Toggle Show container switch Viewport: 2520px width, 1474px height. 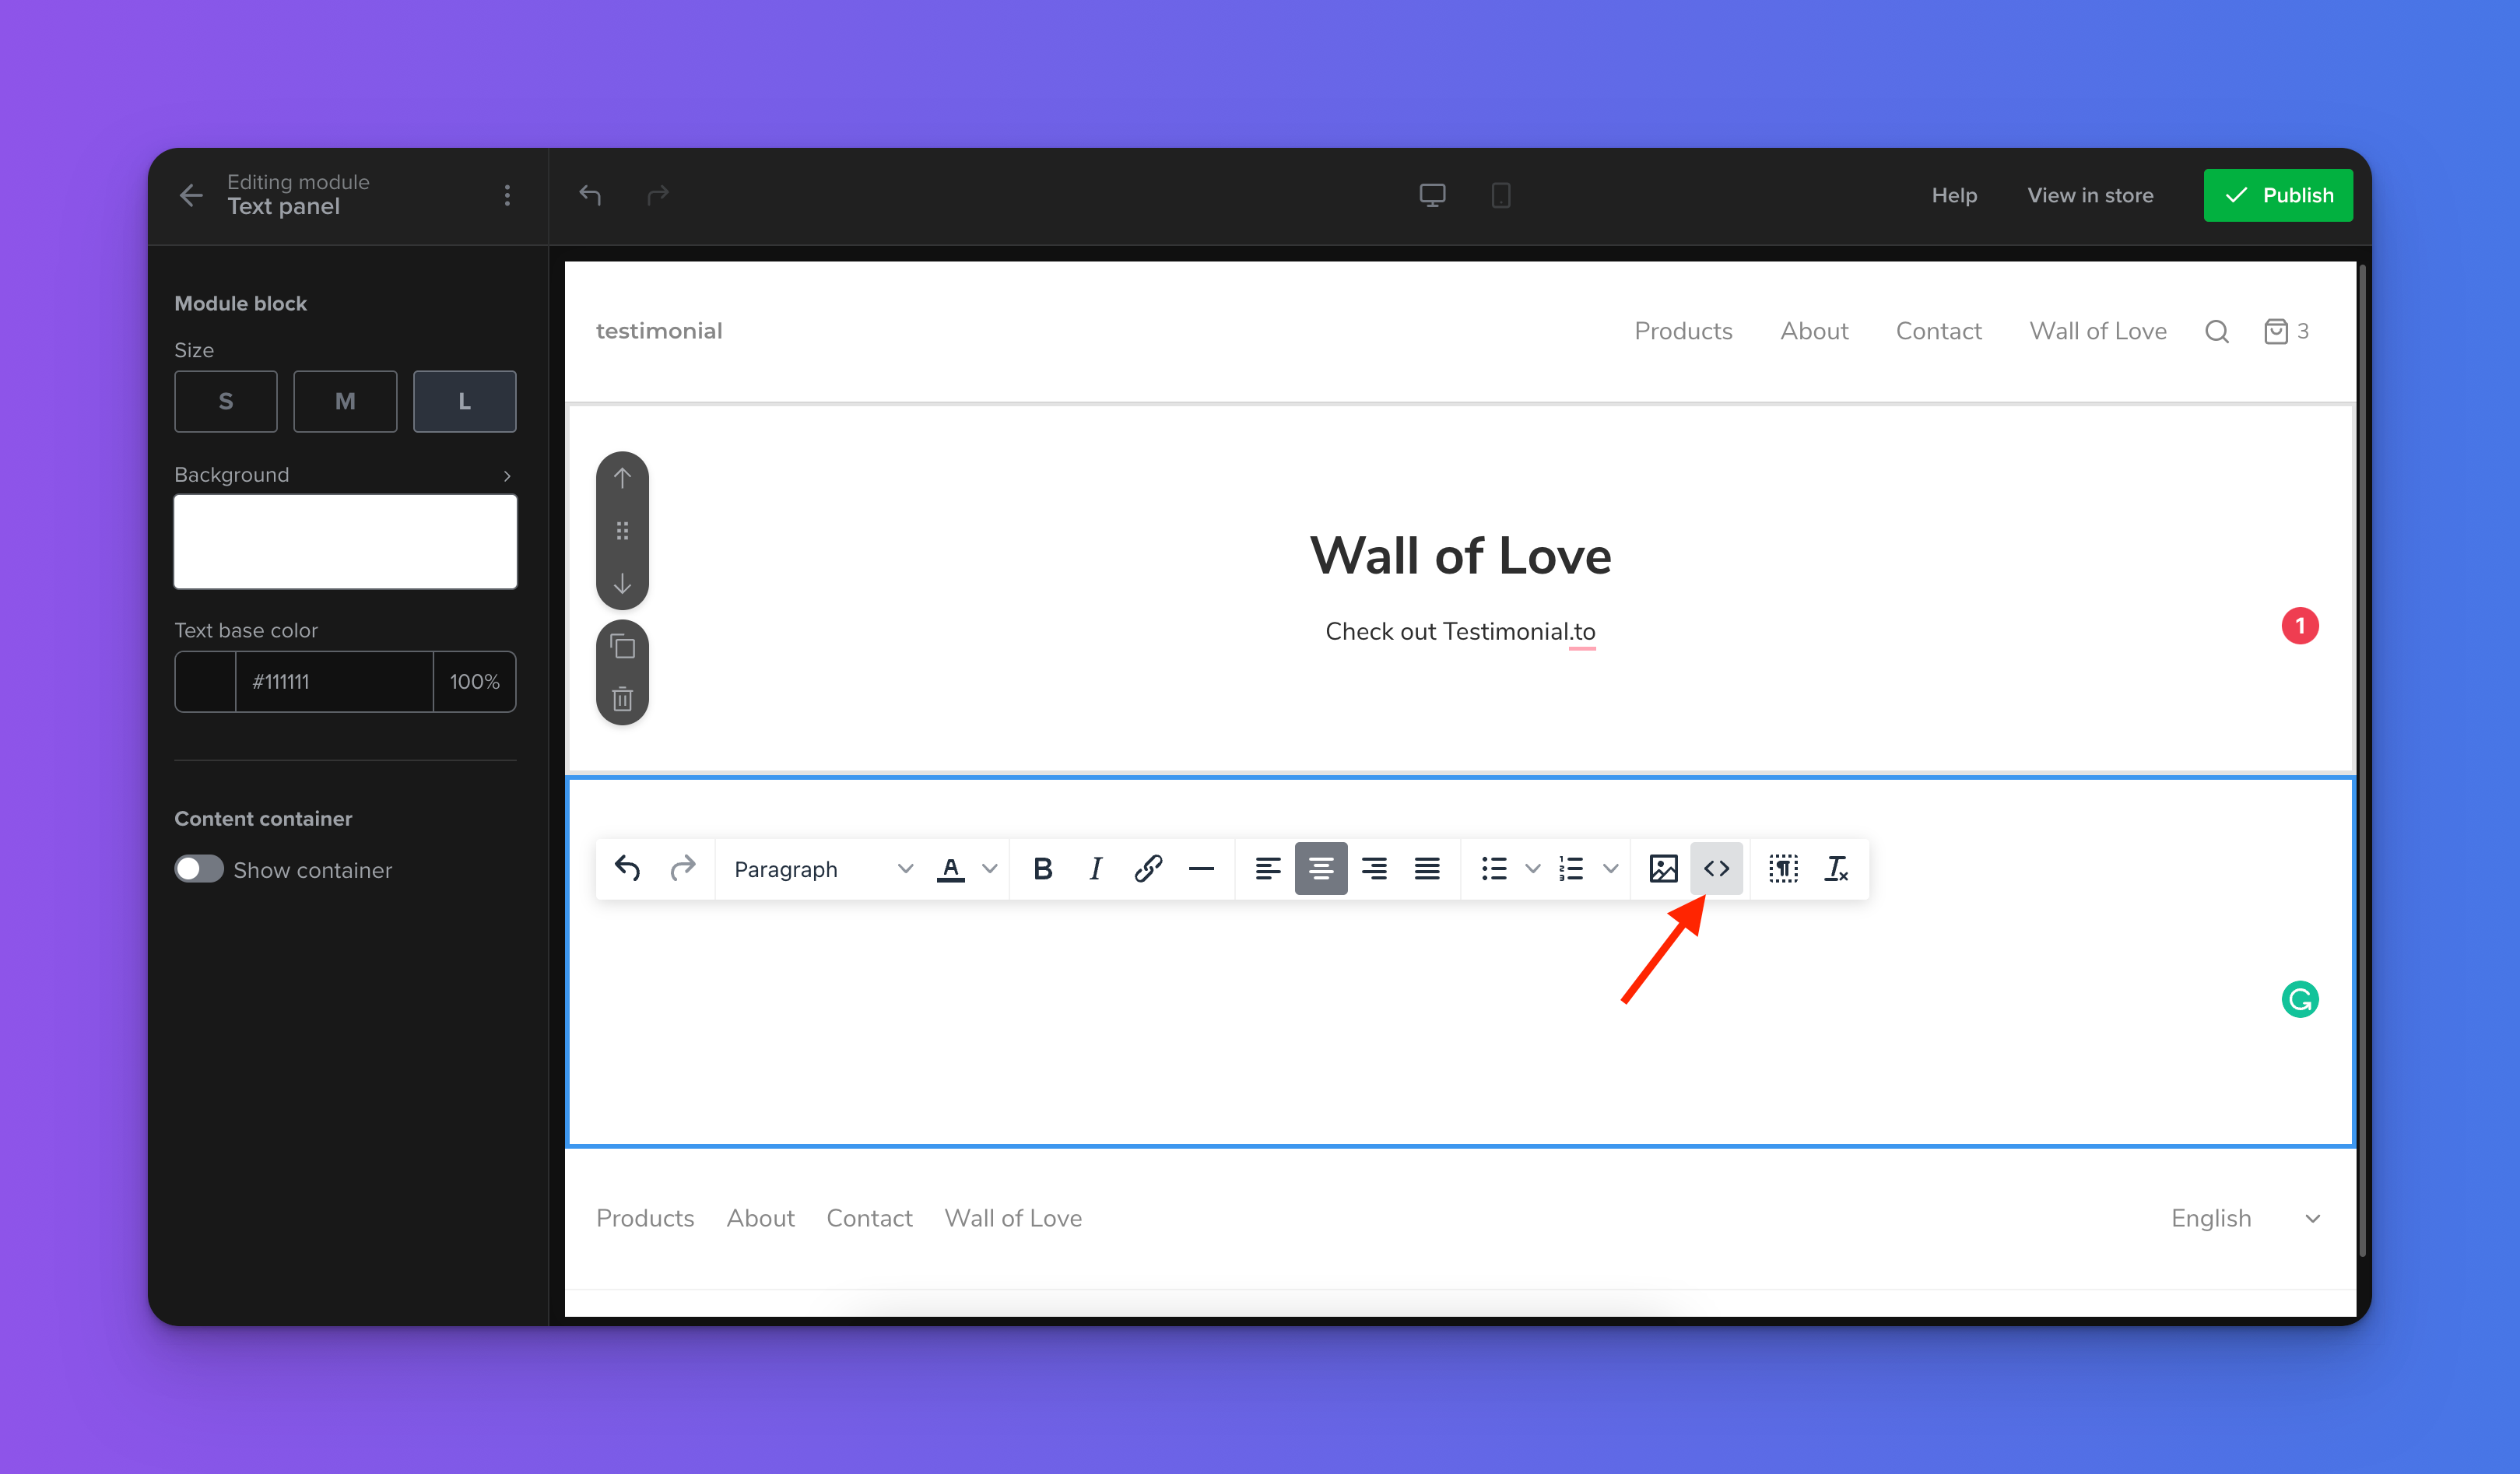point(199,869)
